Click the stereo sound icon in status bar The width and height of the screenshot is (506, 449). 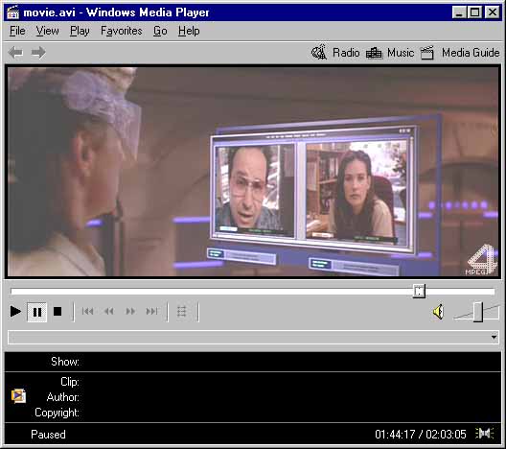484,434
